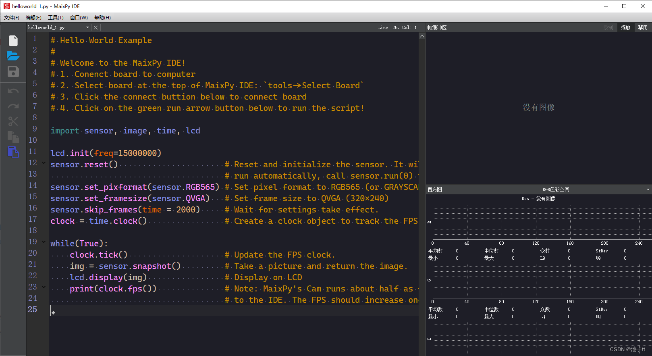Close the helloworld_1.py editor tab

pos(96,27)
